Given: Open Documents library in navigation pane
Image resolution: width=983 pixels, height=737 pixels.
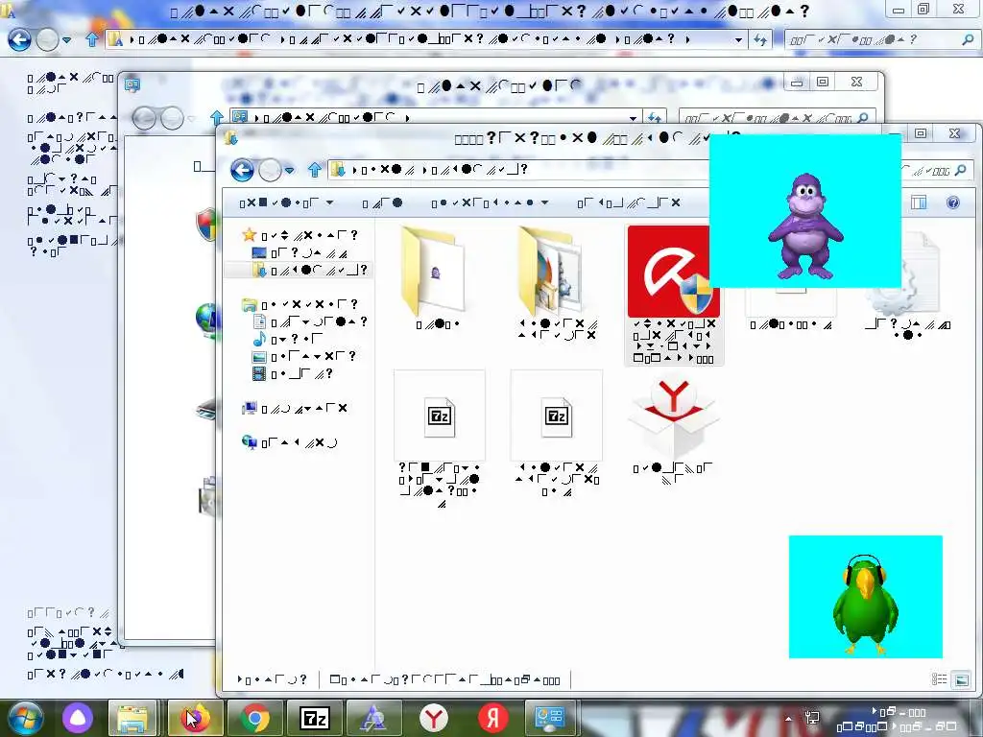Looking at the screenshot, I should click(x=310, y=321).
